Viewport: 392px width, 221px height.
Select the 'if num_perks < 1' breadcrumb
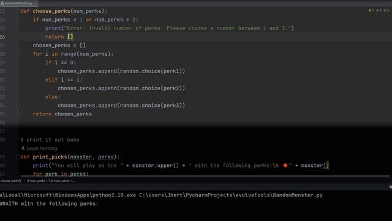click(x=51, y=180)
